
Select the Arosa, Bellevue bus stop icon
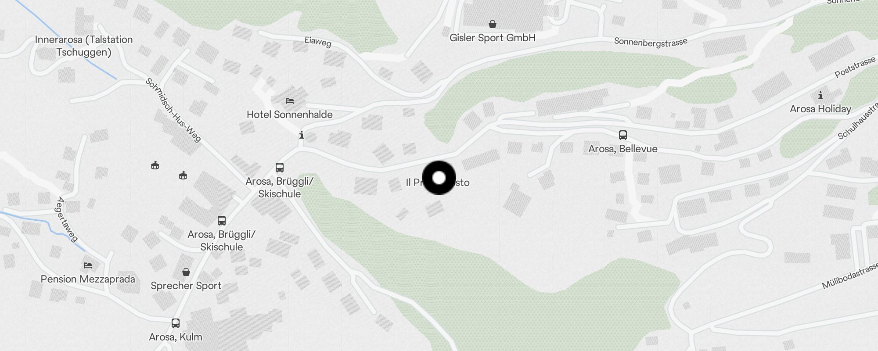point(623,135)
